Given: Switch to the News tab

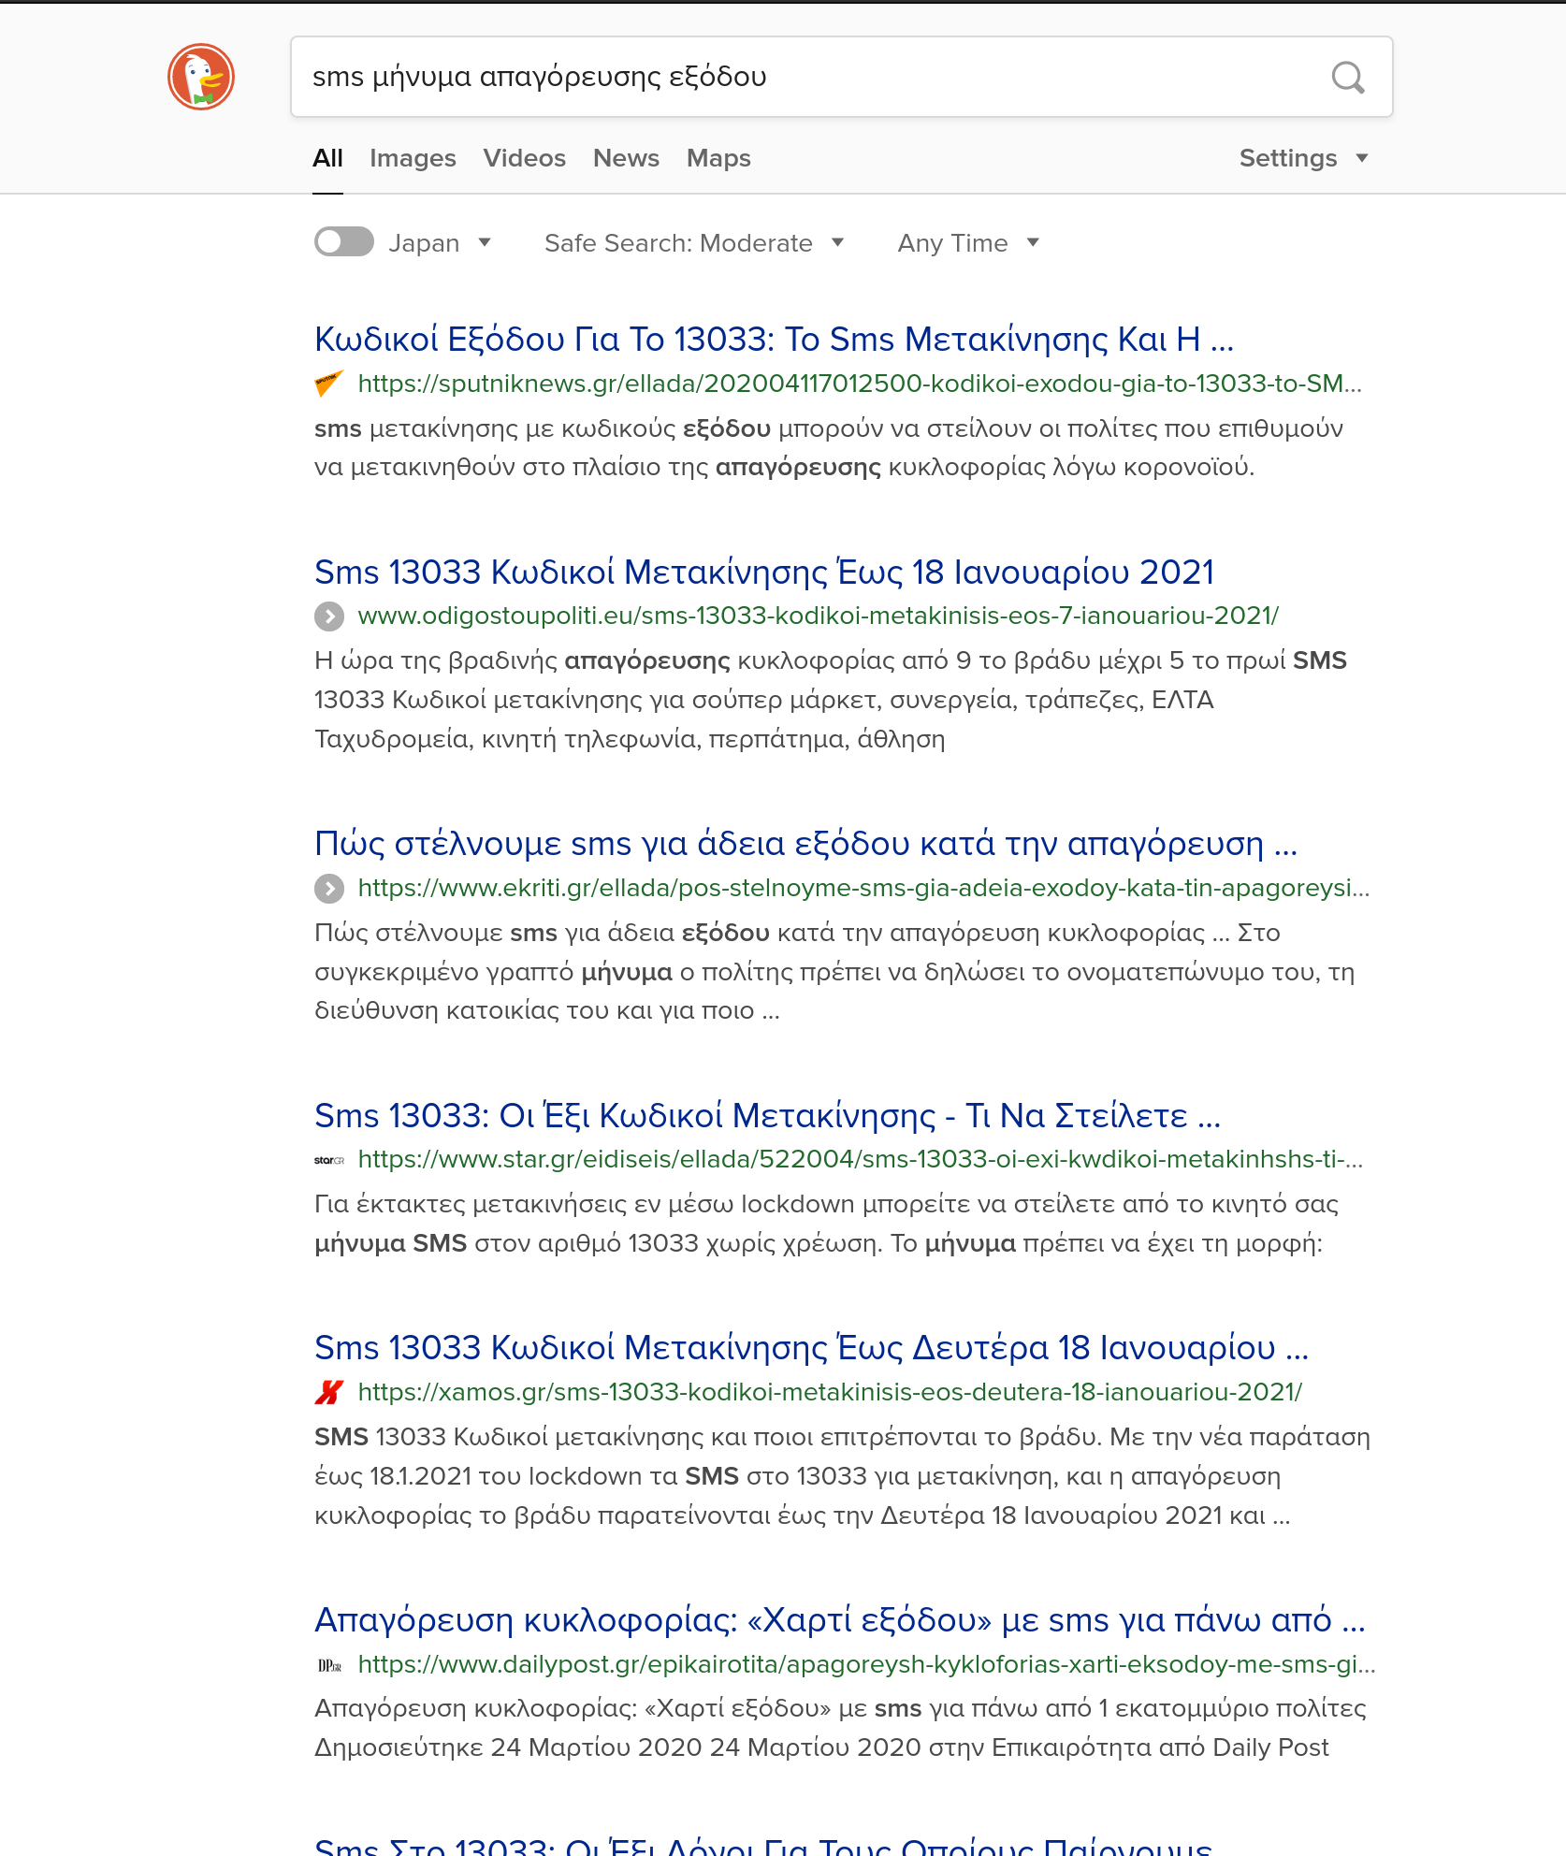Looking at the screenshot, I should coord(626,158).
